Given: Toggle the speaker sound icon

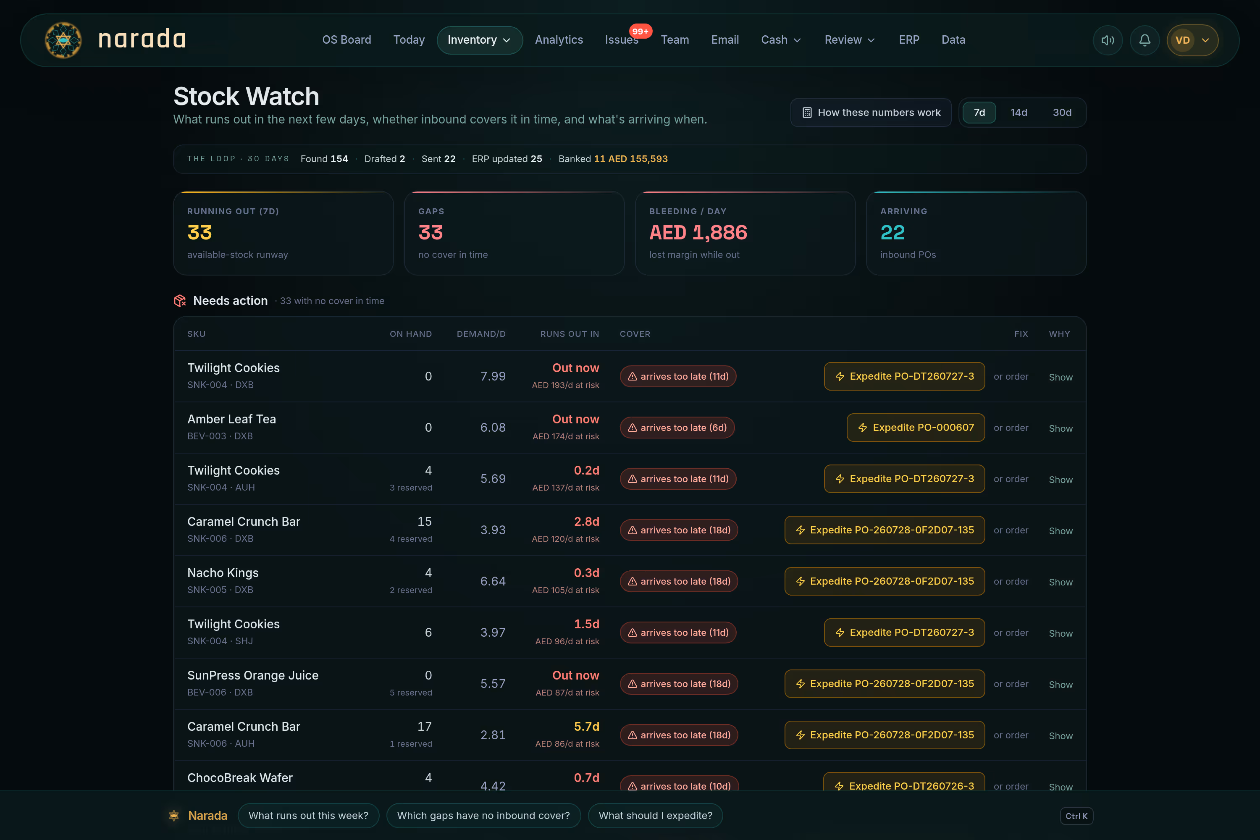Looking at the screenshot, I should 1107,40.
